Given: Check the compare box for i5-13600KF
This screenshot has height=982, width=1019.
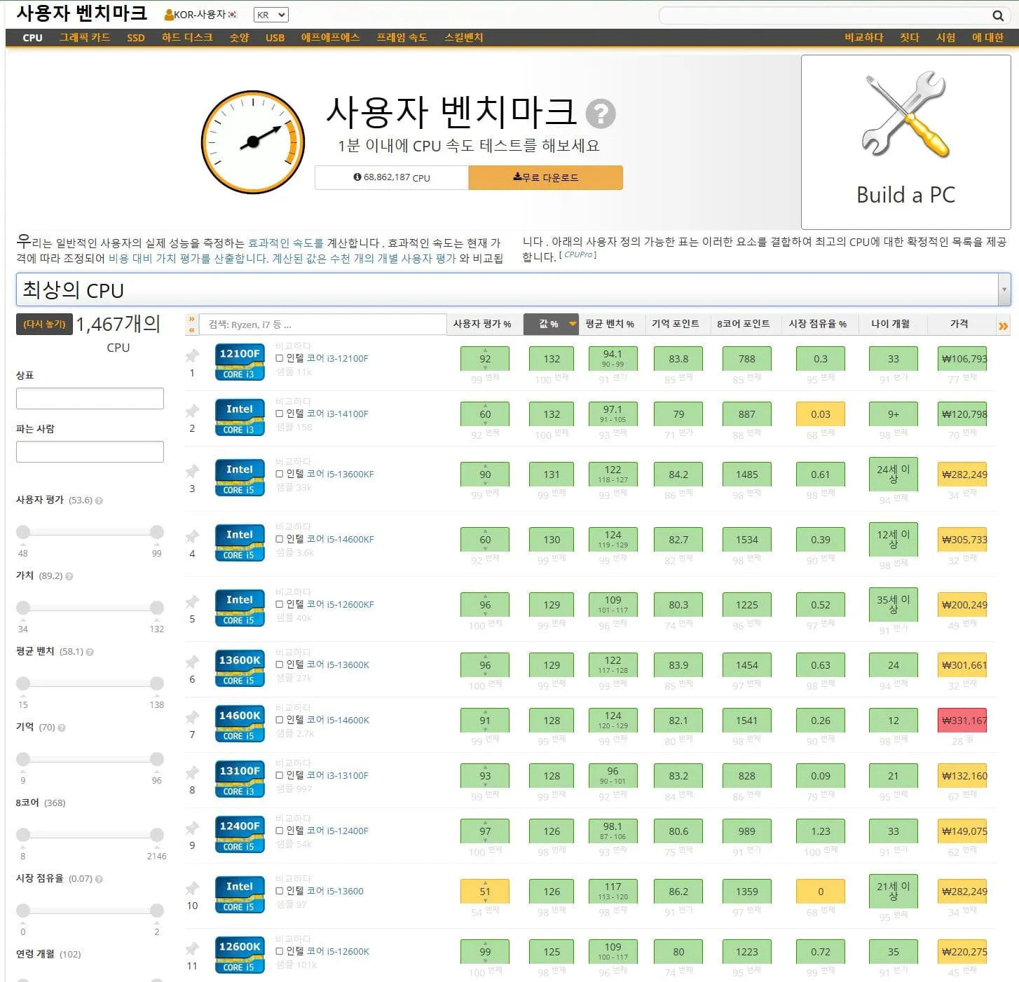Looking at the screenshot, I should pos(280,474).
